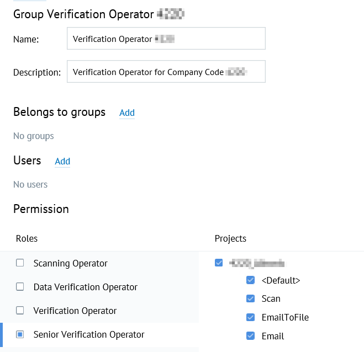Click the <Default> project label
Screen dimensions: 364x352
point(281,281)
